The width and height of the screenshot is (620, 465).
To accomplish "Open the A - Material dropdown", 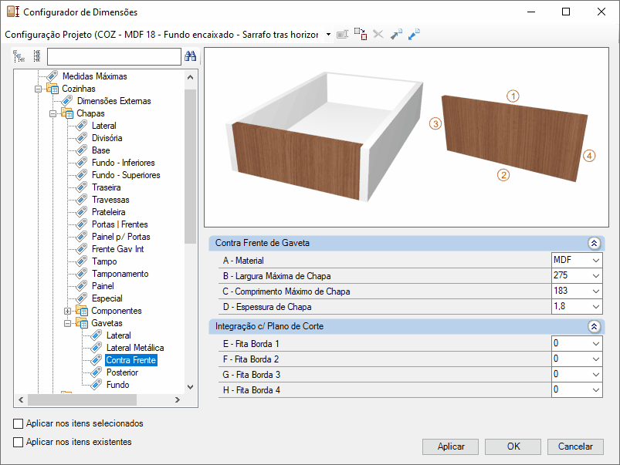I will tap(596, 261).
